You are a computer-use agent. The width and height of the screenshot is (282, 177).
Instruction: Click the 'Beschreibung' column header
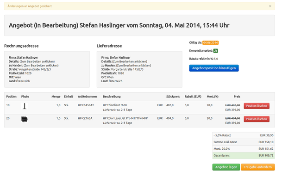coord(112,97)
